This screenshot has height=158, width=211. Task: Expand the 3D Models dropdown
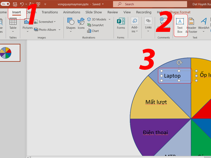[x=109, y=19]
